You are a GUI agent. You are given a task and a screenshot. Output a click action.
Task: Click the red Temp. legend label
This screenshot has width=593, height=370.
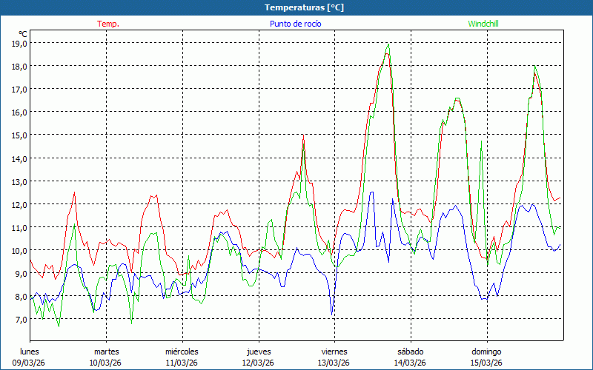(108, 24)
